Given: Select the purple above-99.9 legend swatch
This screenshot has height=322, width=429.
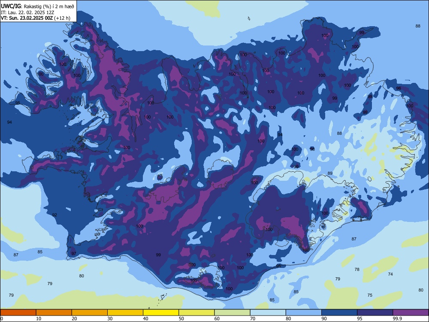Looking at the screenshot, I should 411,313.
